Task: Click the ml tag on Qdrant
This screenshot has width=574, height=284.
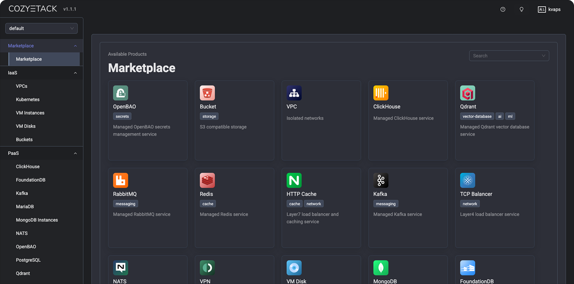Action: (x=510, y=116)
